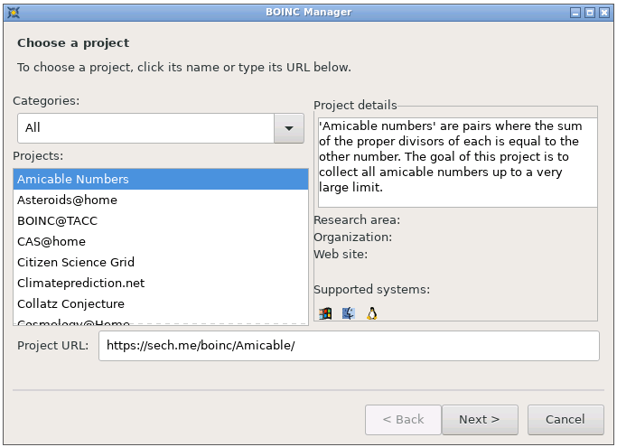The height and width of the screenshot is (447, 617).
Task: Minimize the BOINC Manager window
Action: tap(575, 13)
